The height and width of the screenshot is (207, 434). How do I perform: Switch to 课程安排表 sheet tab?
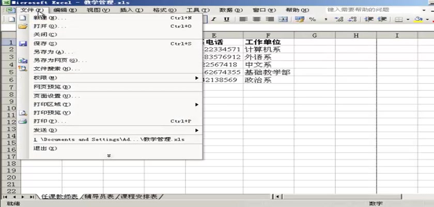click(139, 197)
